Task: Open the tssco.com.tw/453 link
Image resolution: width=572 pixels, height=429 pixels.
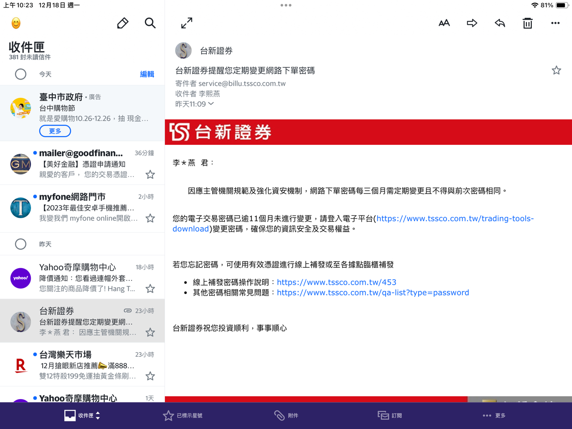Action: coord(336,282)
